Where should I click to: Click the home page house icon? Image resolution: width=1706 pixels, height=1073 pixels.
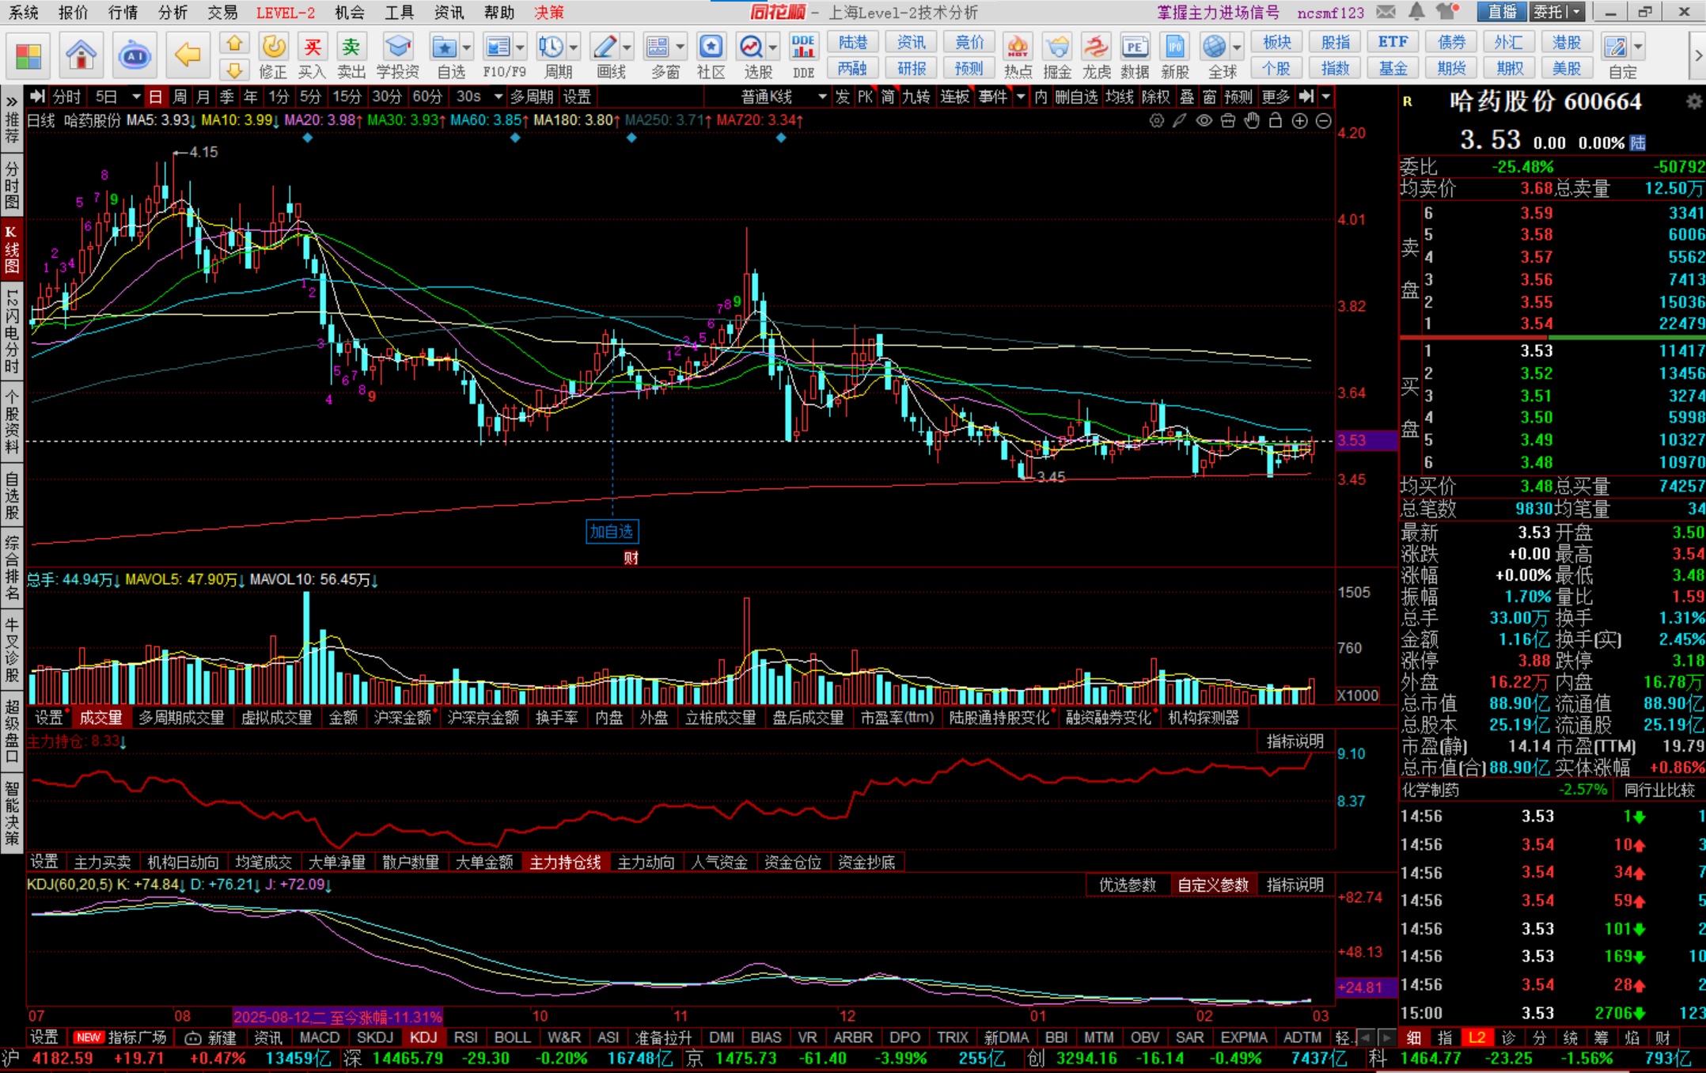(81, 55)
